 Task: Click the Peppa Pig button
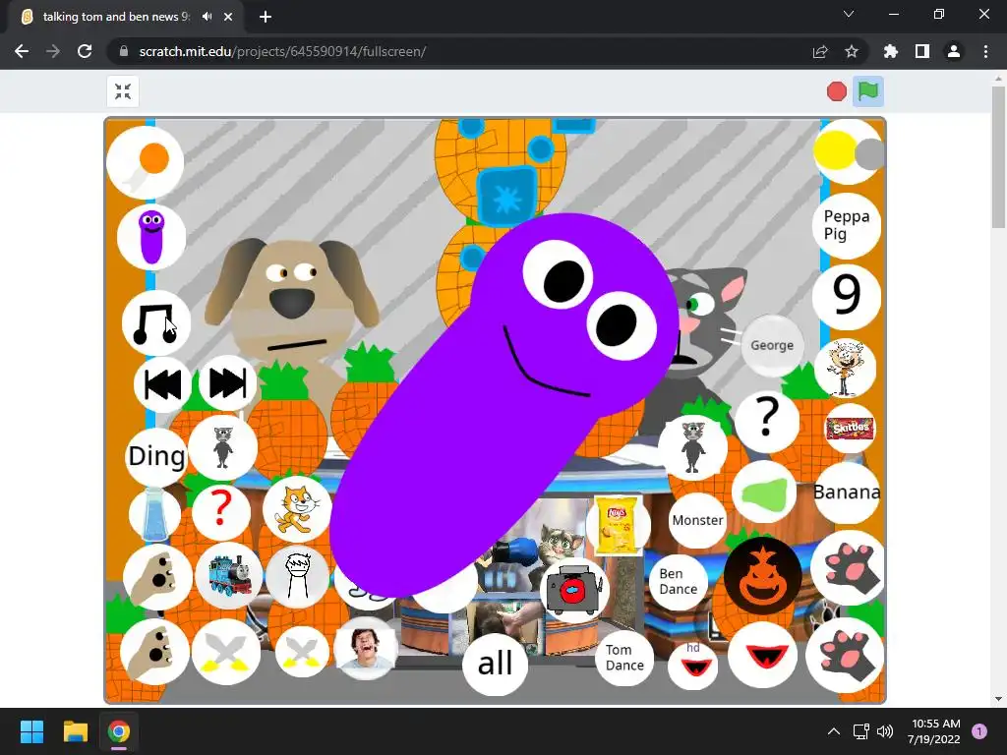click(847, 225)
